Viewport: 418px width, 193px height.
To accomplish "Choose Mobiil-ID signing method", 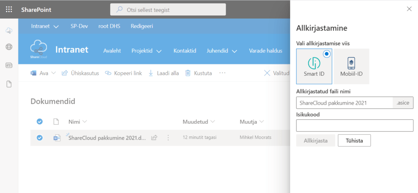I will [351, 66].
